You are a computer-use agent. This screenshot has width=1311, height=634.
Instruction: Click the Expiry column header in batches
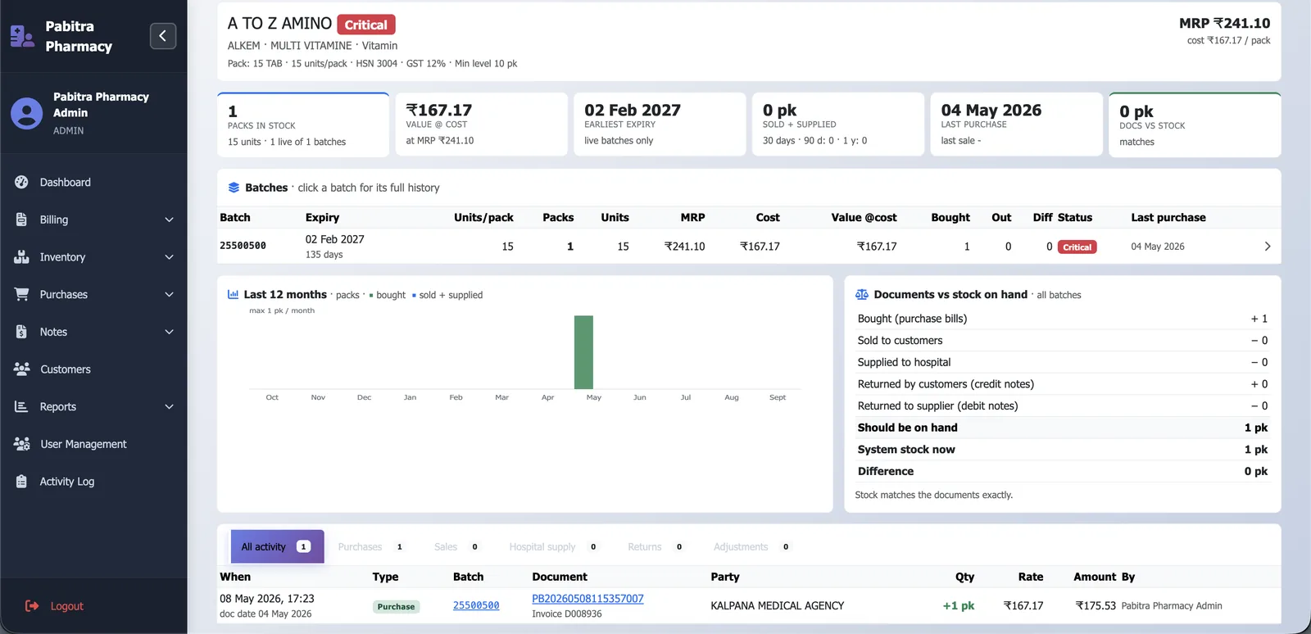click(322, 217)
